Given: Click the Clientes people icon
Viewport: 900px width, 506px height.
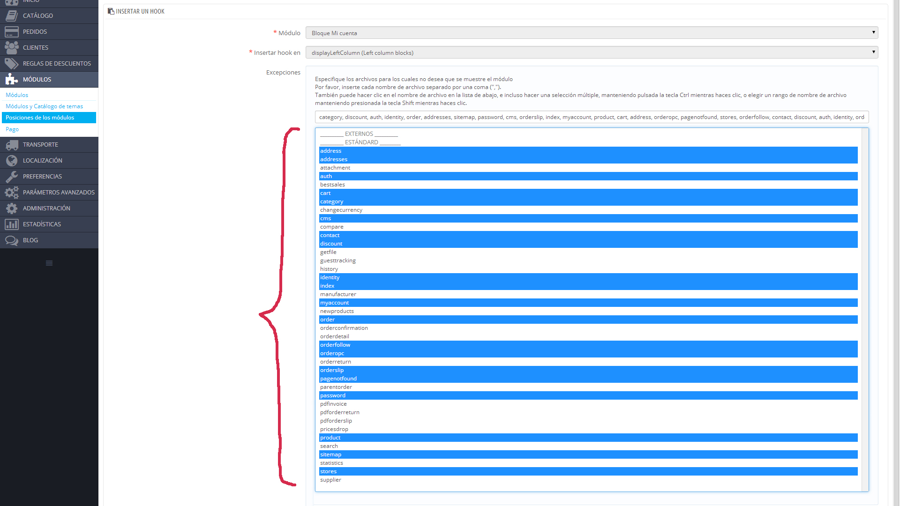Looking at the screenshot, I should pyautogui.click(x=11, y=48).
